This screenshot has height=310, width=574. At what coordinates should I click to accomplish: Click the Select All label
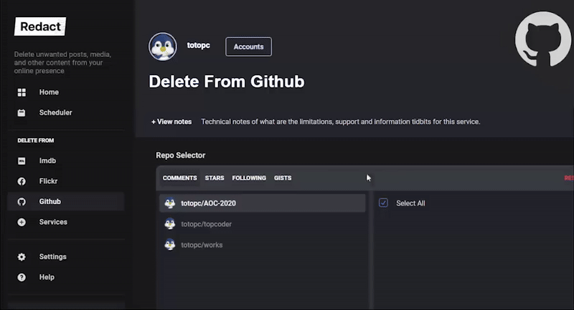[x=410, y=203]
